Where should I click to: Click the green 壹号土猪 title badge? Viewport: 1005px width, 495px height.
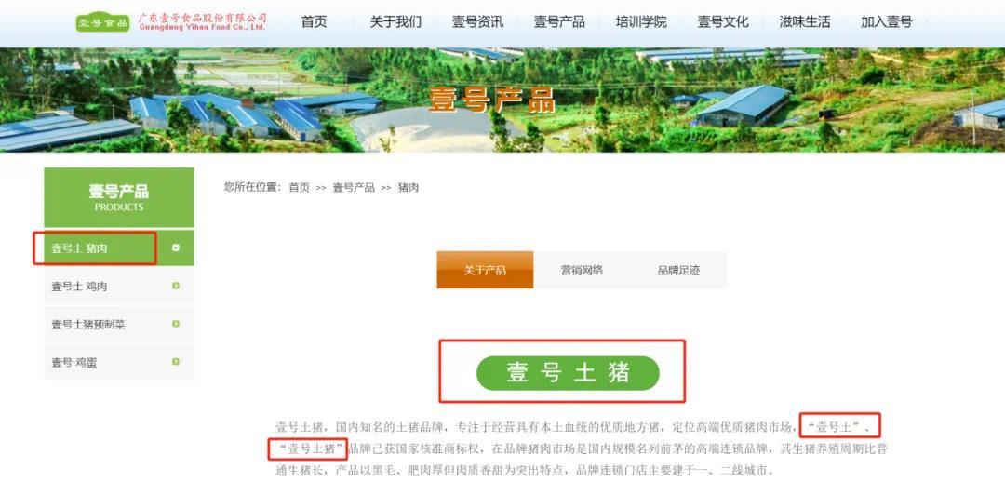click(568, 373)
